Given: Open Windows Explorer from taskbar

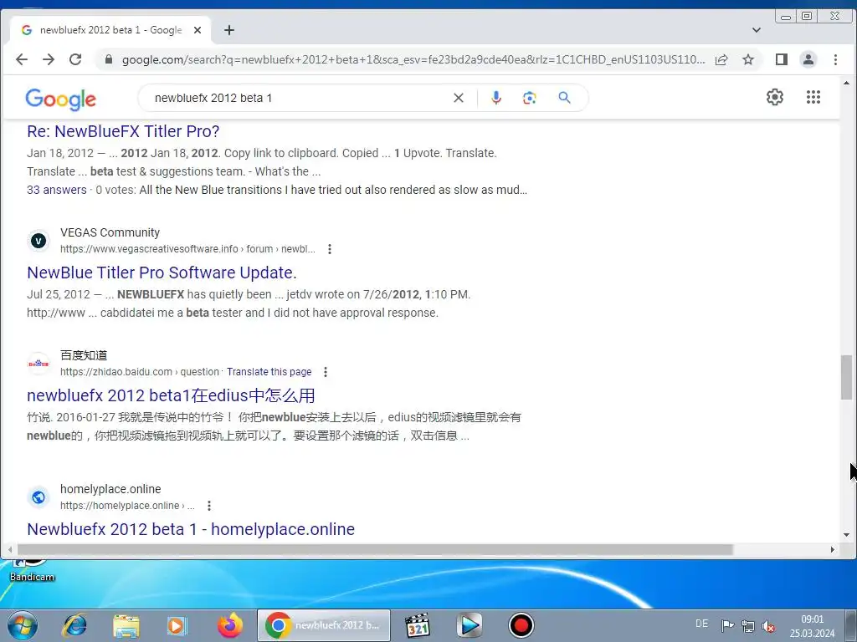Looking at the screenshot, I should click(126, 625).
